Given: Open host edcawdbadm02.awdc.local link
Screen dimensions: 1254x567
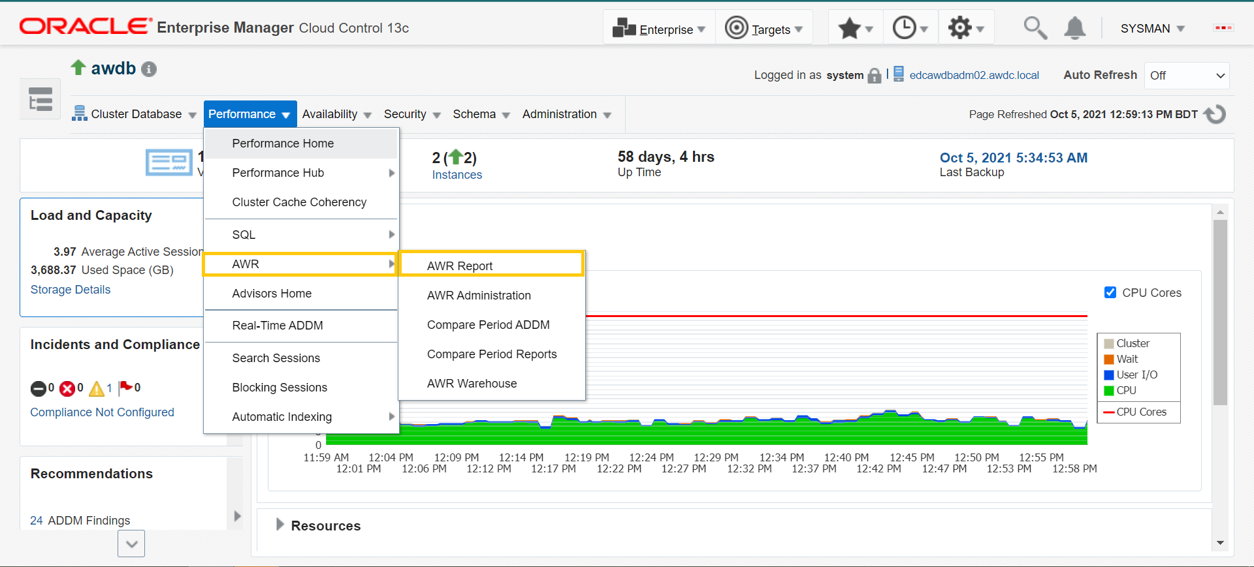Looking at the screenshot, I should pos(974,75).
